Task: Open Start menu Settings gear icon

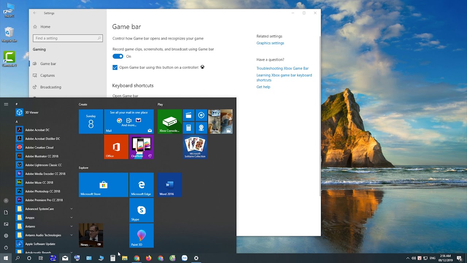Action: [x=6, y=236]
